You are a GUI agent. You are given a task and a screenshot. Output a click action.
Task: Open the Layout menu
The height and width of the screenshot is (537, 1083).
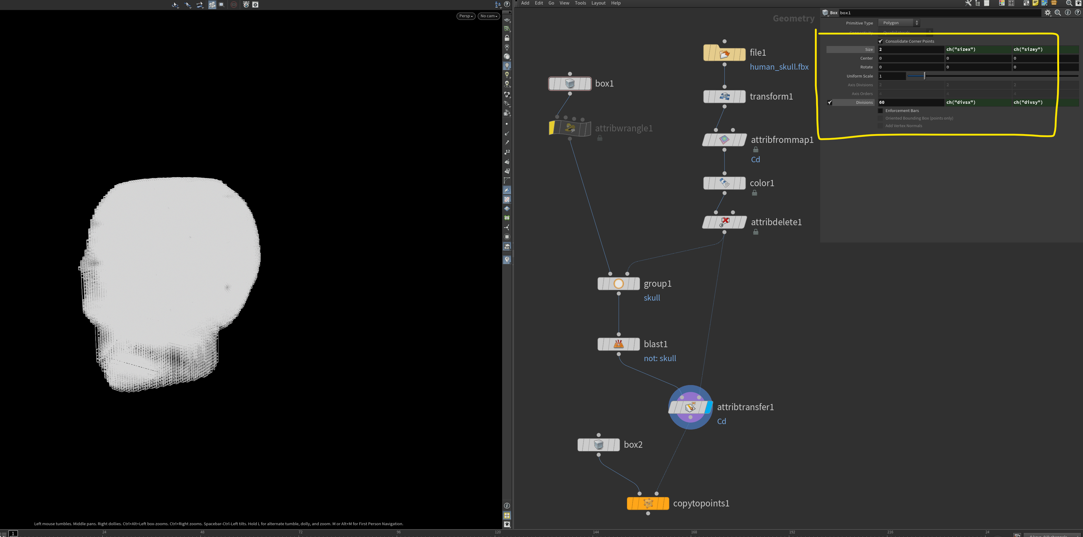(598, 3)
